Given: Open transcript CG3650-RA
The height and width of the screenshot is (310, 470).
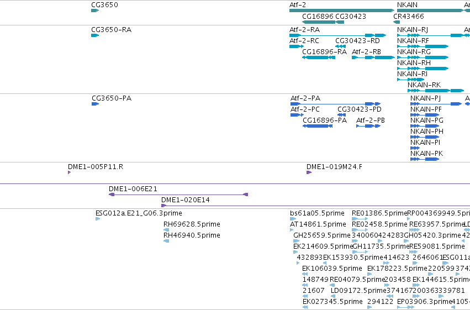Looking at the screenshot, I should [111, 30].
